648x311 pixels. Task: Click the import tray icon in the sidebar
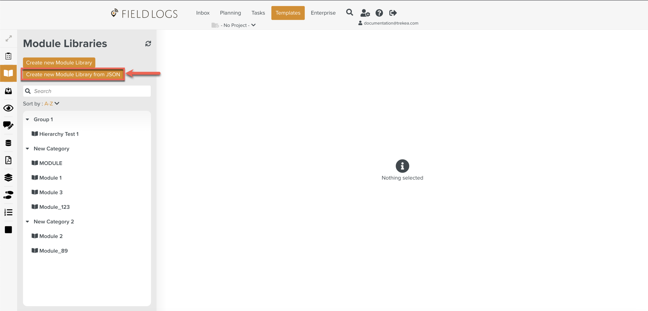pyautogui.click(x=8, y=91)
